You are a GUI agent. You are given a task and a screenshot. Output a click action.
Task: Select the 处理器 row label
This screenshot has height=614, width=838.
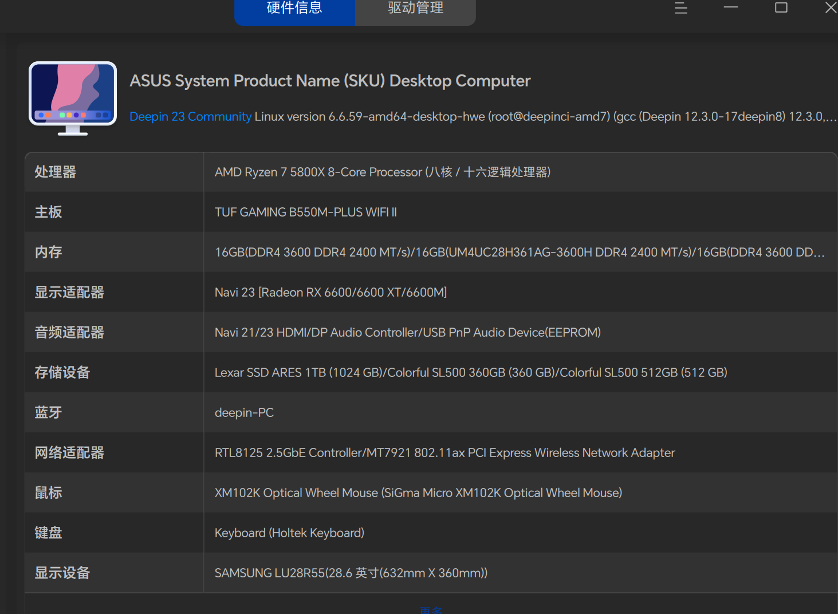tap(56, 172)
